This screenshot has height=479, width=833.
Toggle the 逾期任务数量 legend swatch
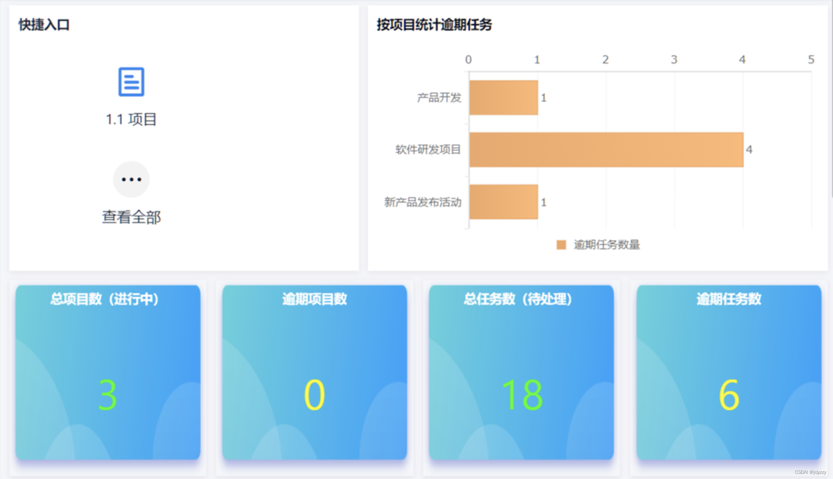pos(561,245)
